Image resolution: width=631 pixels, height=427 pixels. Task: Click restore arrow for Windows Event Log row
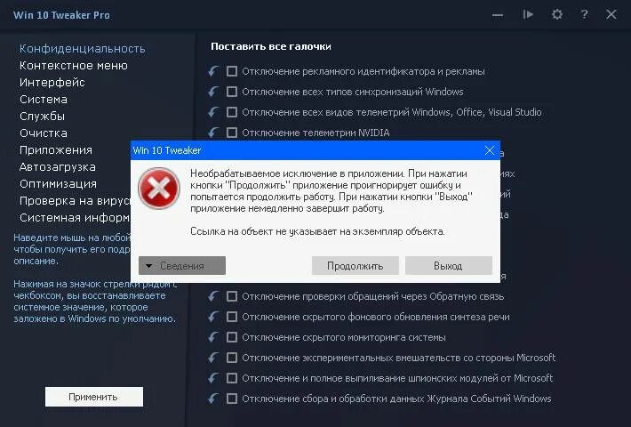pos(213,399)
